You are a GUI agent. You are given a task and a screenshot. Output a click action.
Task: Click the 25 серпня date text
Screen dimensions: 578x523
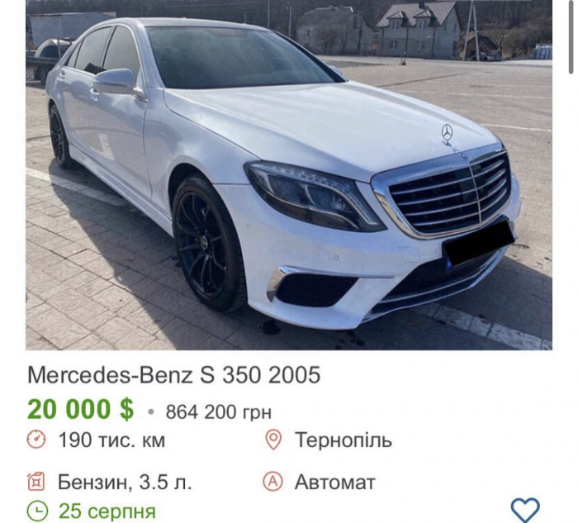pos(107,511)
